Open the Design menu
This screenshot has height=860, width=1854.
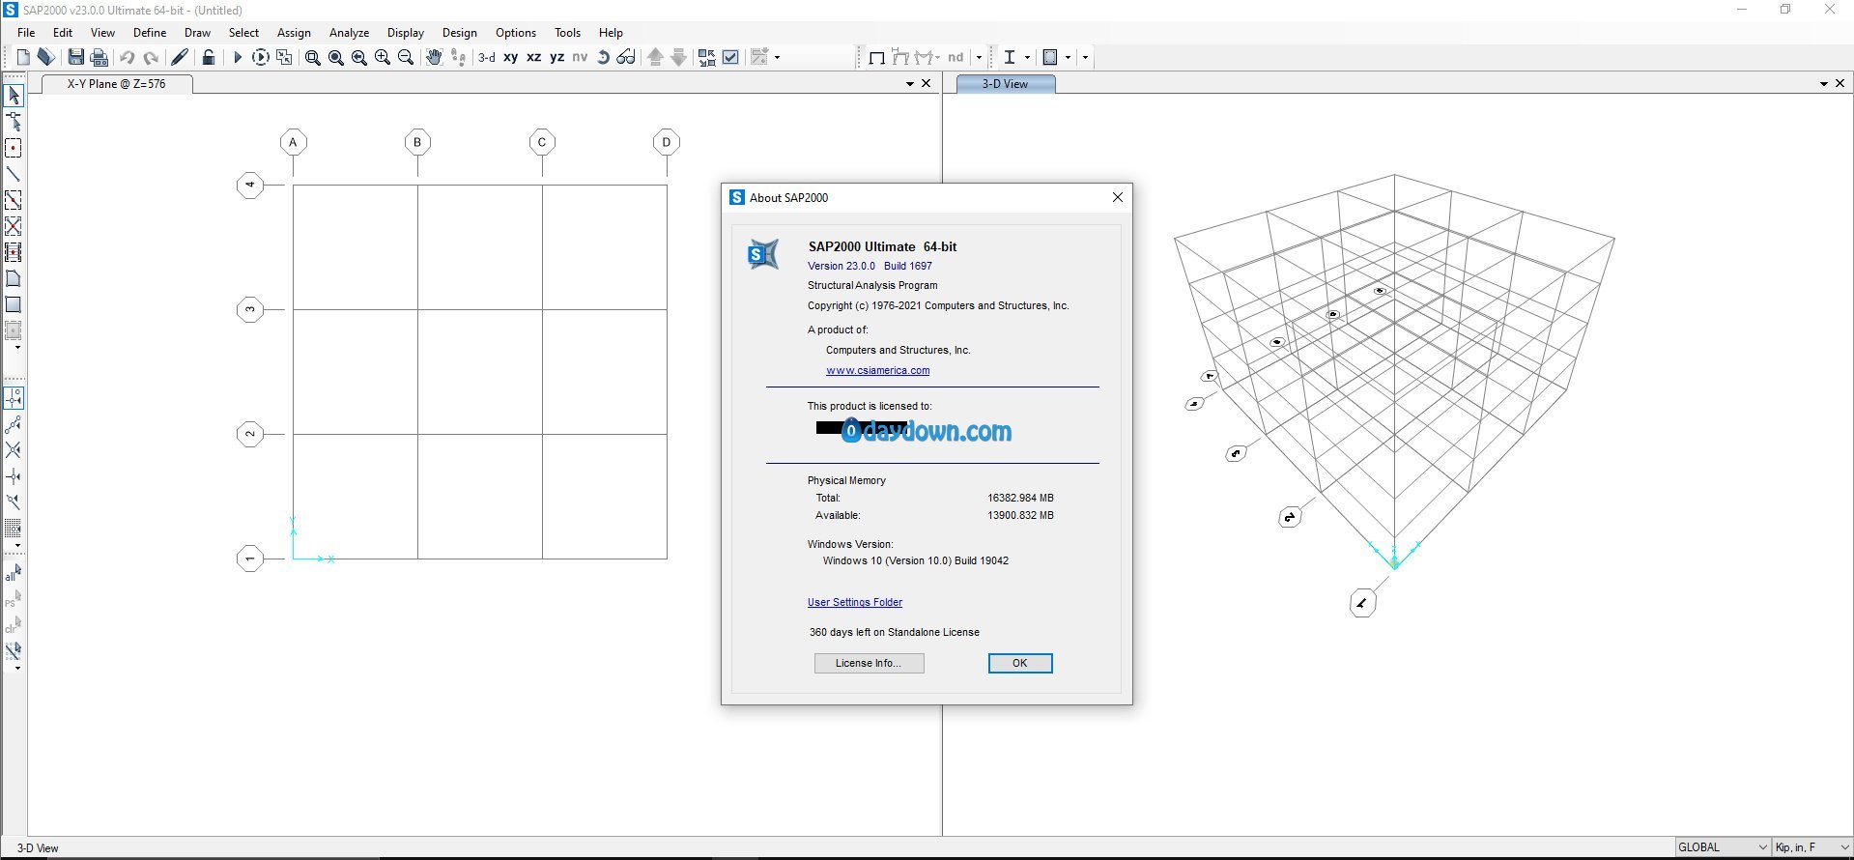tap(460, 33)
